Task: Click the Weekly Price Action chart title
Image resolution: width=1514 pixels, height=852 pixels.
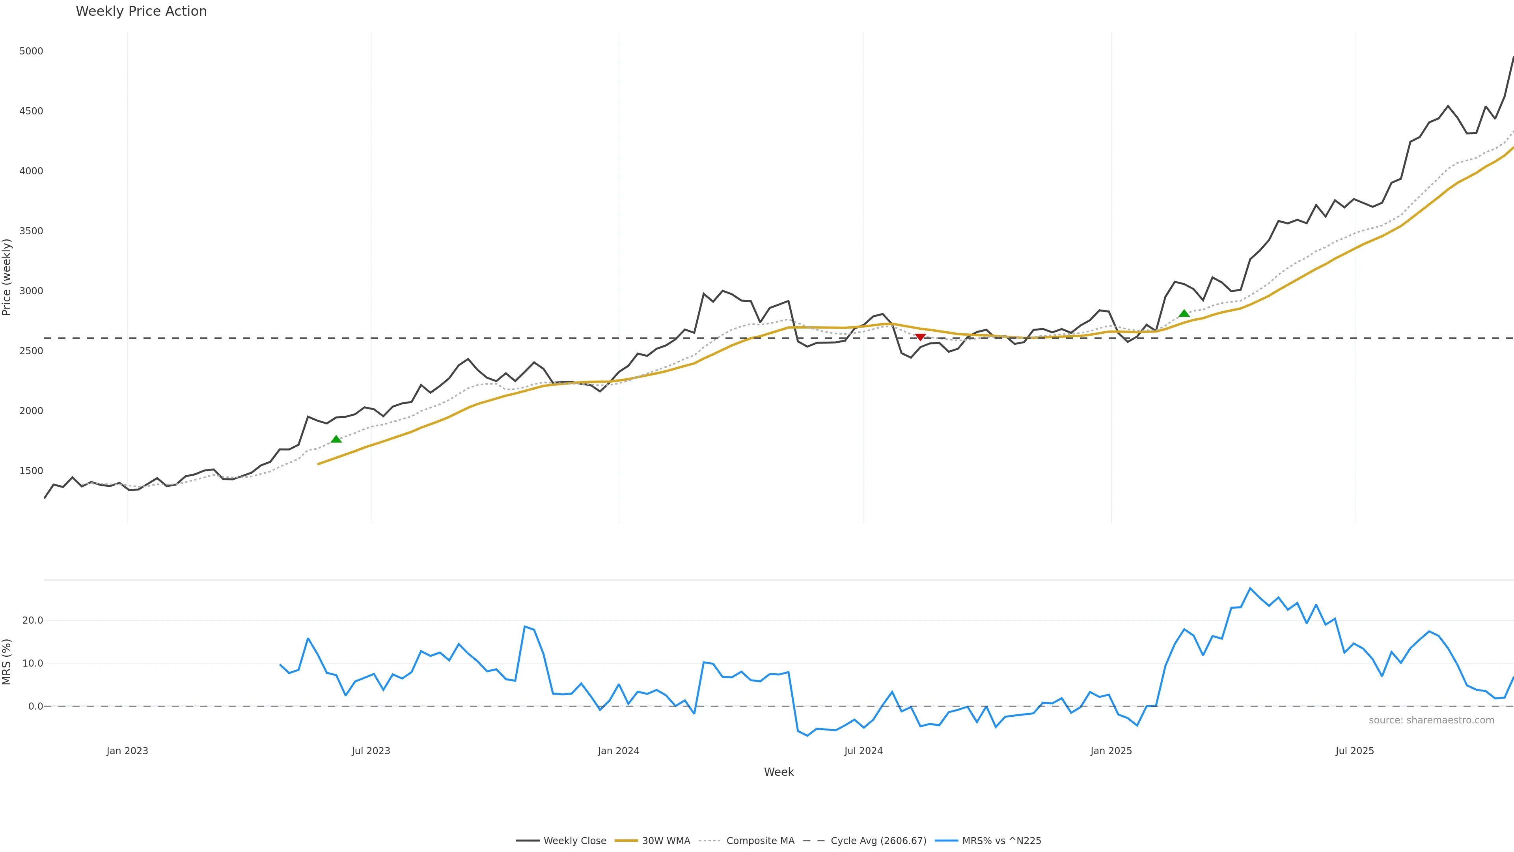Action: click(141, 12)
